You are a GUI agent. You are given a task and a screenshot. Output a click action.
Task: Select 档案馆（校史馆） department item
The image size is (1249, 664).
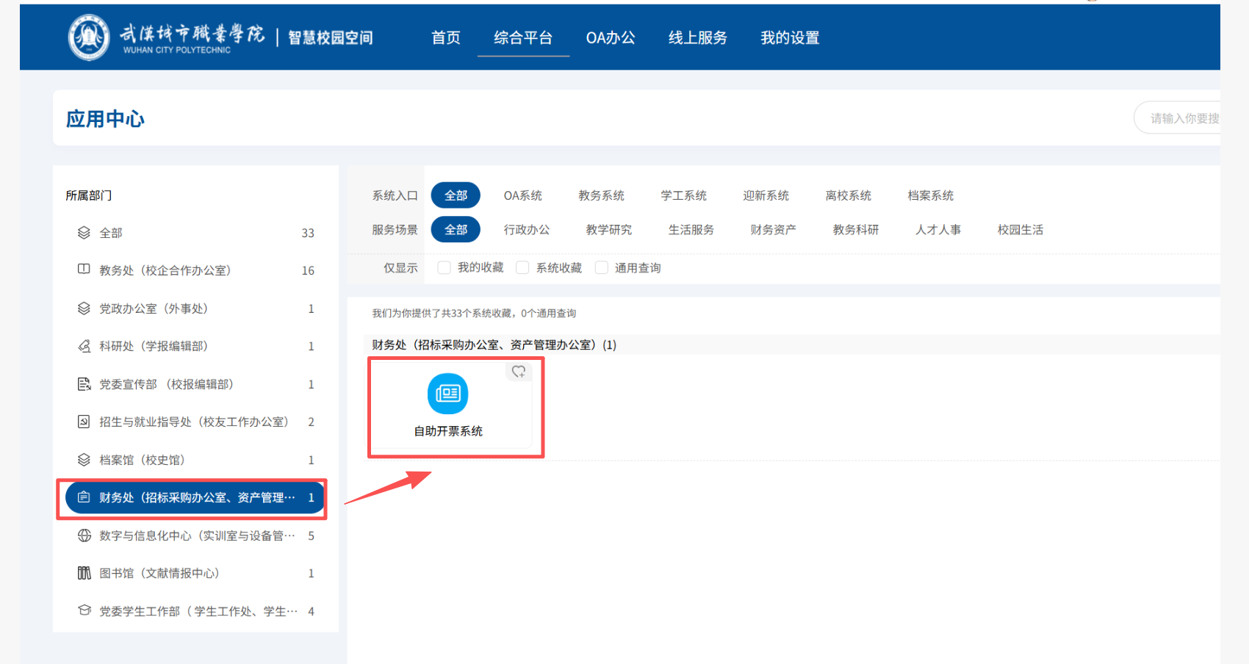click(x=142, y=460)
